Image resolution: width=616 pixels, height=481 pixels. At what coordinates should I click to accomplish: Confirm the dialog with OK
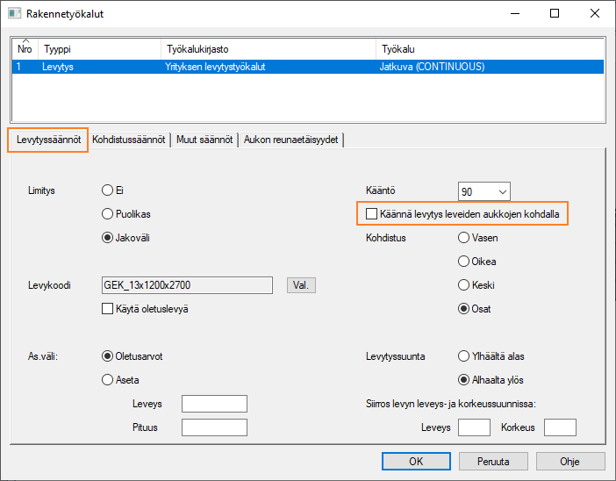417,461
